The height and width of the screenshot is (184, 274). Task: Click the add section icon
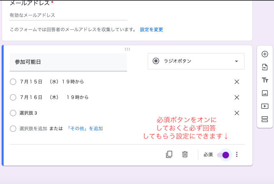tap(265, 119)
